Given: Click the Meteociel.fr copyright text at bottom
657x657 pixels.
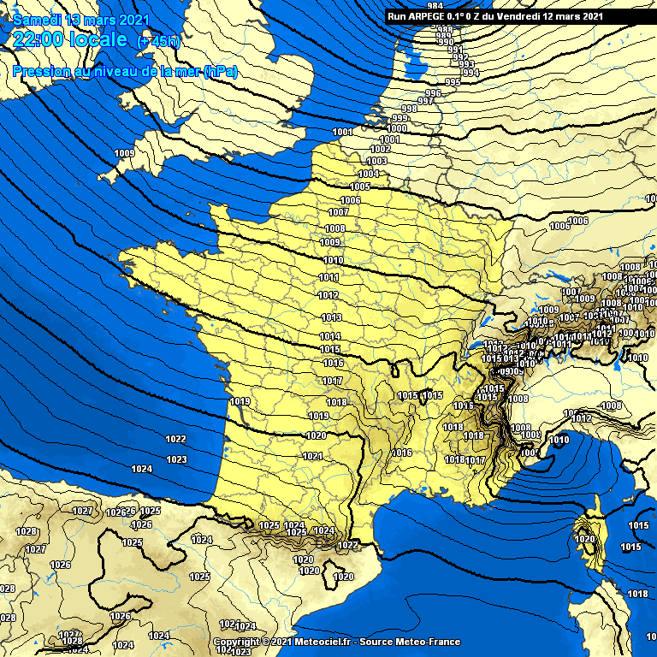Looking at the screenshot, I should pos(336,642).
